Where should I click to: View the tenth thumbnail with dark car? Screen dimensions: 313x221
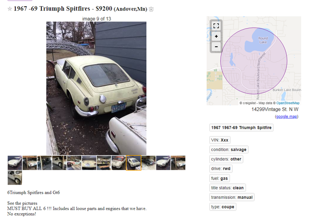pos(149,163)
